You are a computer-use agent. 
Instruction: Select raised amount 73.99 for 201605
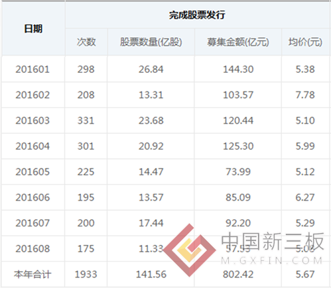238,171
